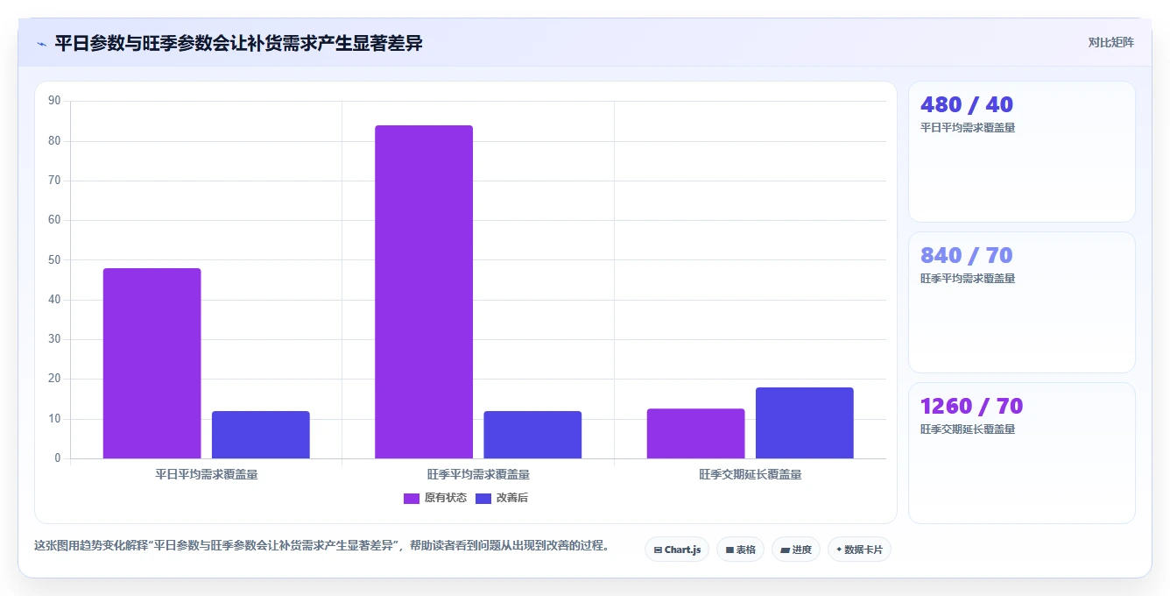This screenshot has height=596, width=1170.
Task: Click the lightning icon beside the title
Action: [x=41, y=44]
